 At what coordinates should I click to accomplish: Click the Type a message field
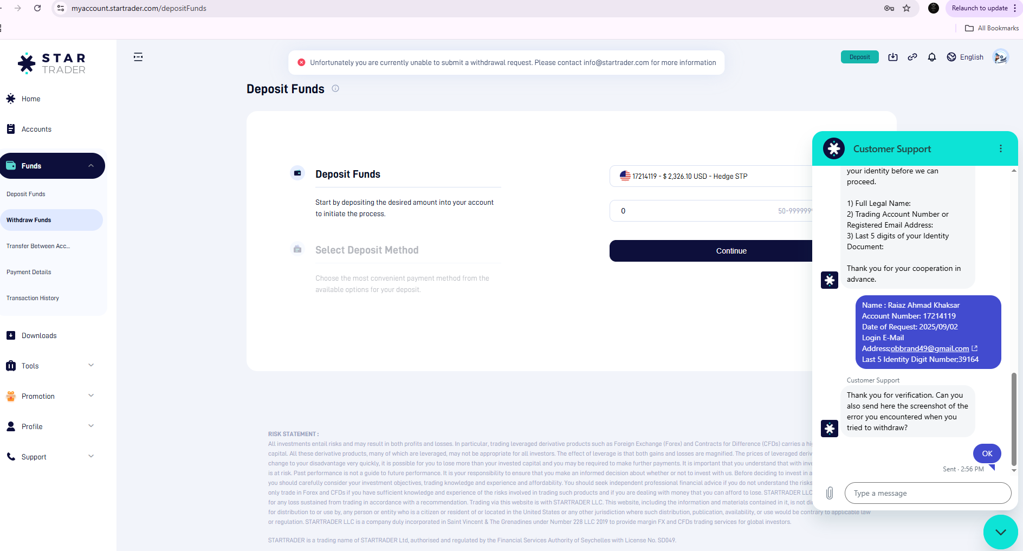point(928,493)
